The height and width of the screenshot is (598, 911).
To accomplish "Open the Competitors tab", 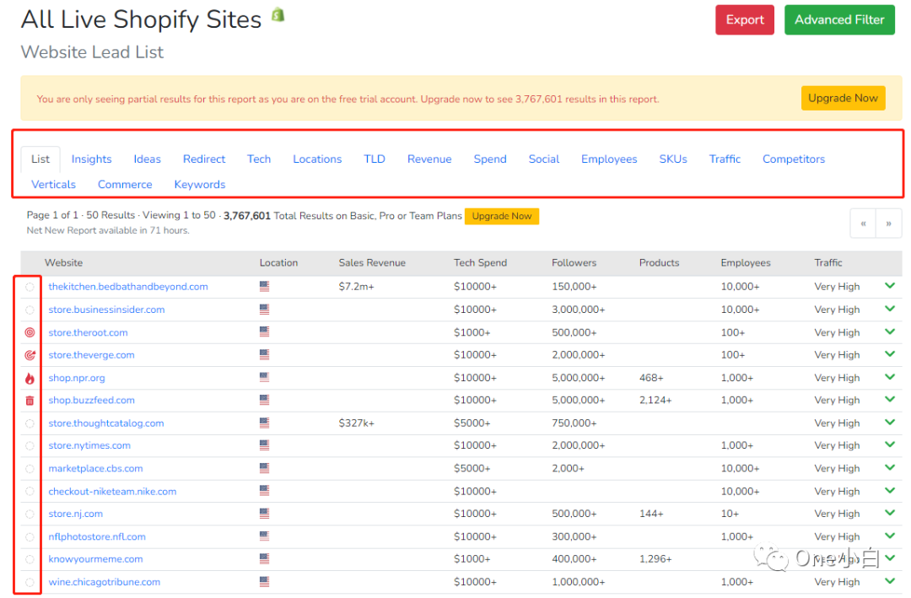I will click(793, 159).
